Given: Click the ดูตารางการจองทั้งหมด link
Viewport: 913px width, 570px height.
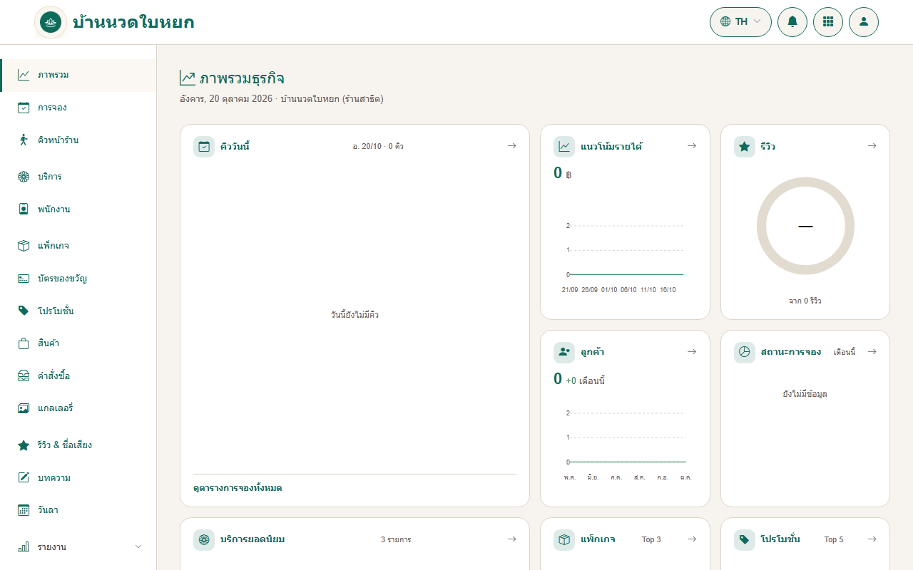Looking at the screenshot, I should [238, 488].
